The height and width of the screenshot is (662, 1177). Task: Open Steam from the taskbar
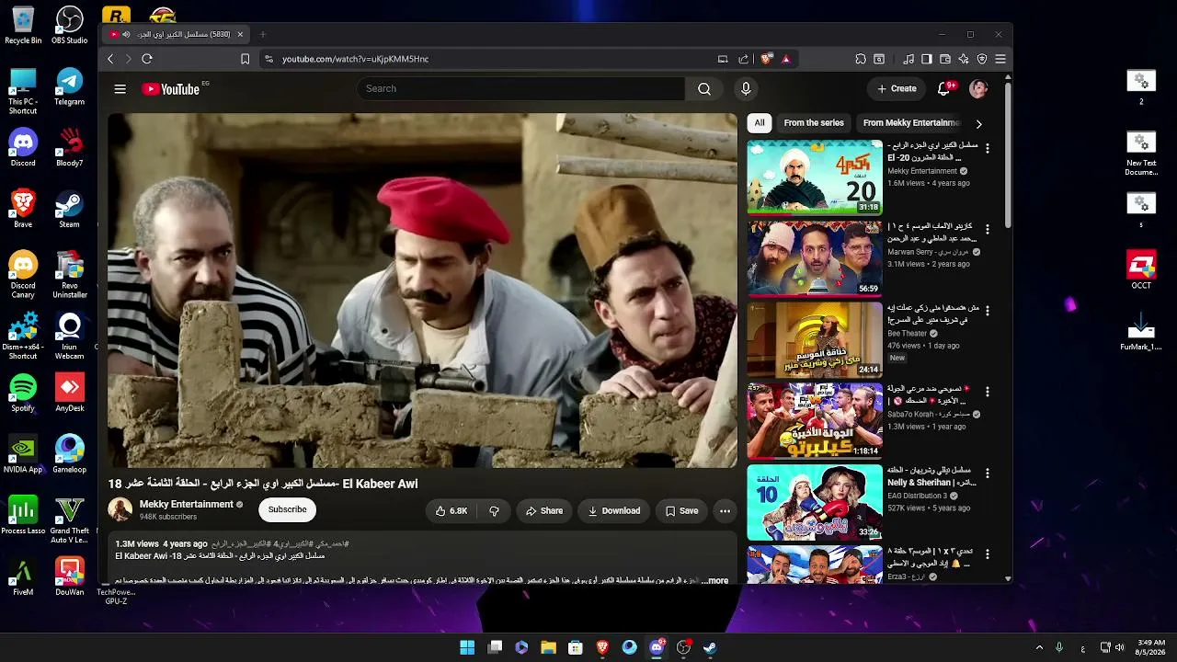[x=711, y=647]
